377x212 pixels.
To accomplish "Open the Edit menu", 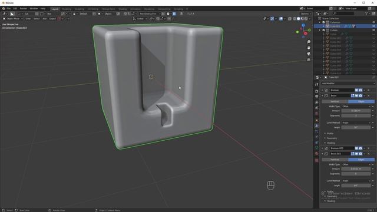I will [x=15, y=8].
